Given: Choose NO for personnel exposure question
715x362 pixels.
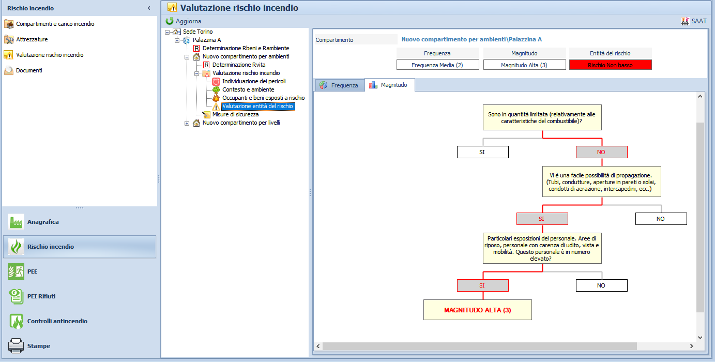Looking at the screenshot, I should [x=601, y=285].
